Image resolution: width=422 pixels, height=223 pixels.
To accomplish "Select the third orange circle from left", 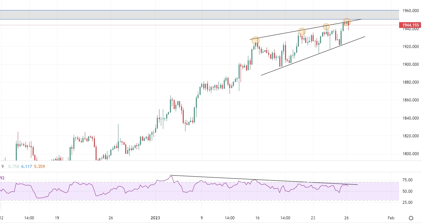I will point(326,27).
